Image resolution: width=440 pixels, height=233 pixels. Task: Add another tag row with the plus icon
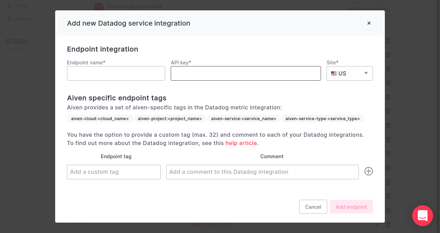coord(369,171)
